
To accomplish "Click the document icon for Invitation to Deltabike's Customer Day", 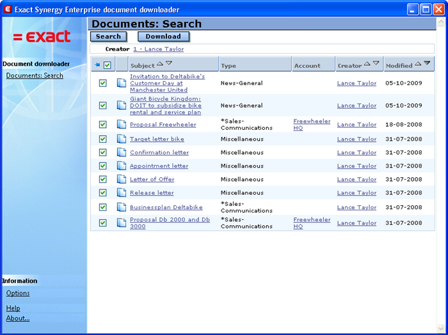I will [122, 83].
